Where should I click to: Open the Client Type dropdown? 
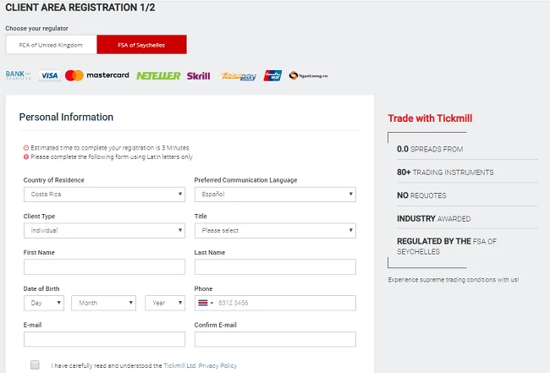104,230
